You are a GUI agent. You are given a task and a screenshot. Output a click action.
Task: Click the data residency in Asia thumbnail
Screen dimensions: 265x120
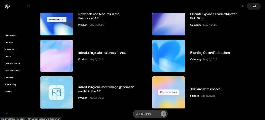56,56
